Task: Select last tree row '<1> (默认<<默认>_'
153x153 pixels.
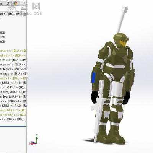Action: [13, 119]
